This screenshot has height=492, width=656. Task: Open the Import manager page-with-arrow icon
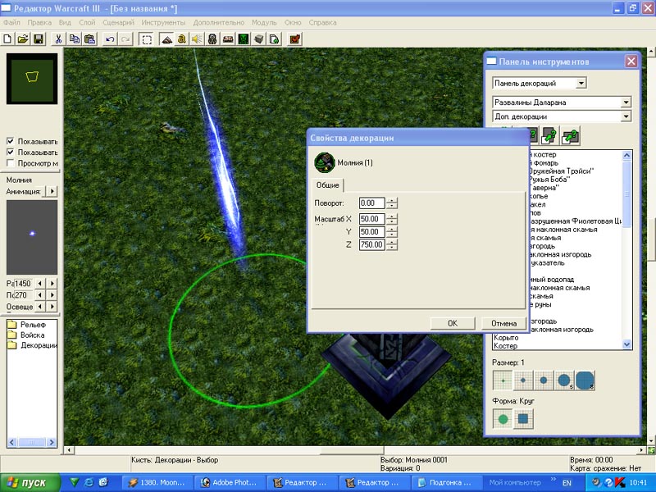coord(275,39)
